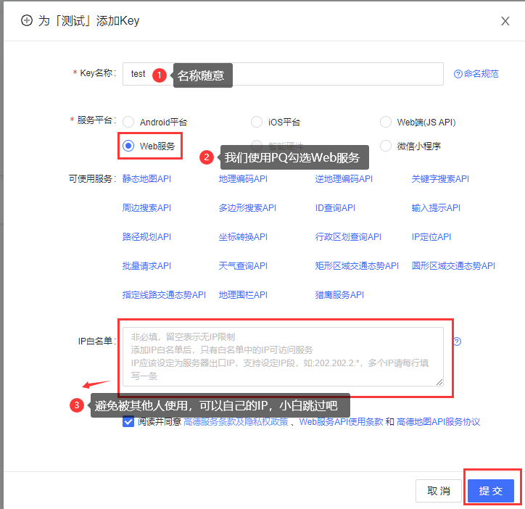Close the 添加Key dialog
Image resolution: width=525 pixels, height=509 pixels.
(x=505, y=21)
